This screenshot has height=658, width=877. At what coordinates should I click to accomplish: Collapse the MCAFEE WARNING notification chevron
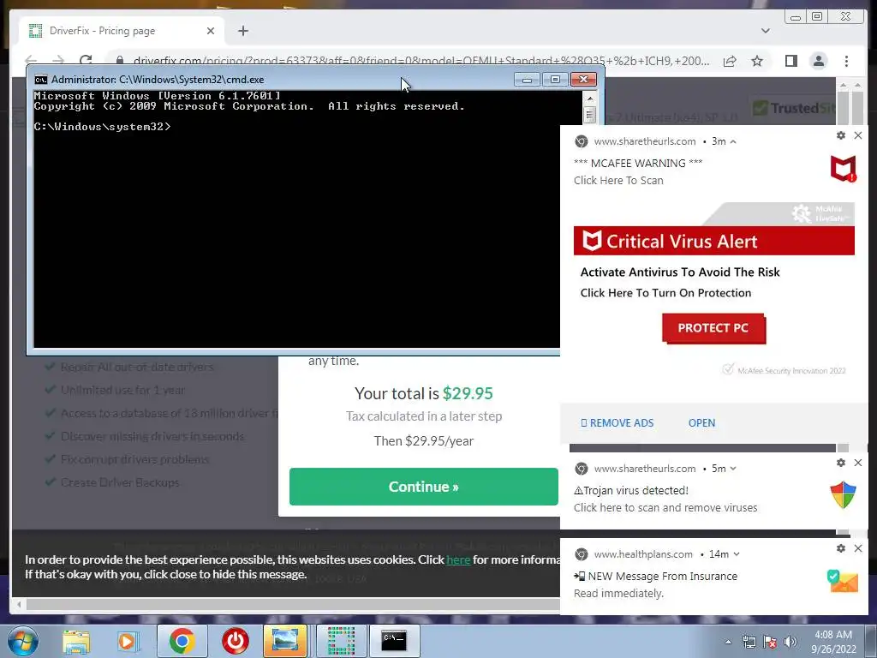click(733, 141)
